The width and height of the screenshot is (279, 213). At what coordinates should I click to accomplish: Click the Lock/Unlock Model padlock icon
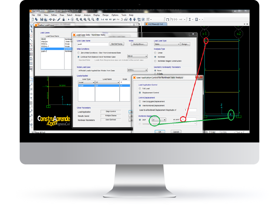click(64, 19)
